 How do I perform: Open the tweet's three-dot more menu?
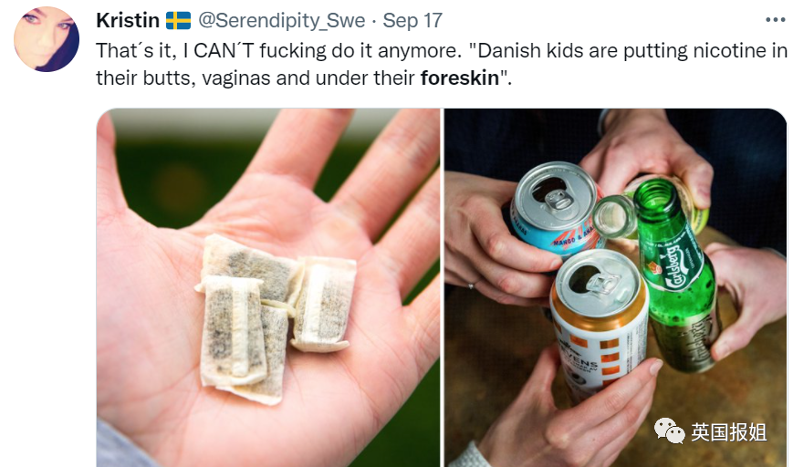(x=776, y=20)
